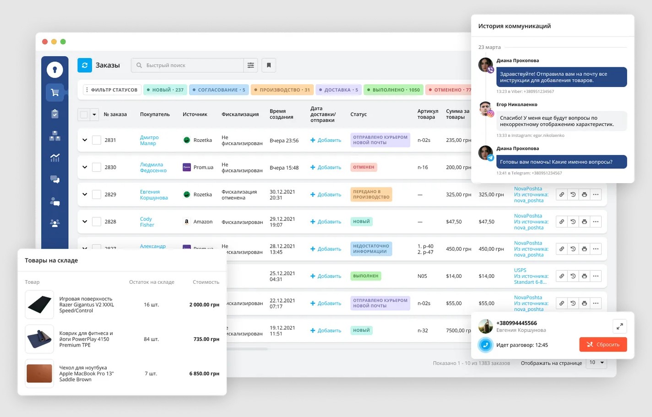Click the bookmark icon beside search
Viewport: 652px width, 417px height.
(269, 65)
